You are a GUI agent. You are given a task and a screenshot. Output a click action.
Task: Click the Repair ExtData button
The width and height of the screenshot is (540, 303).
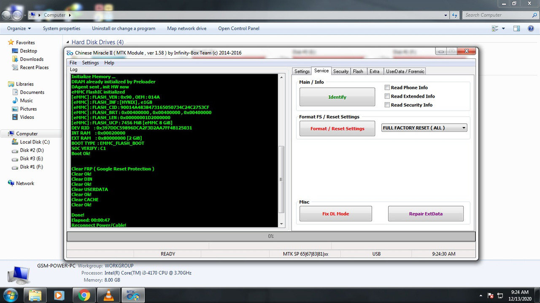[x=426, y=214]
